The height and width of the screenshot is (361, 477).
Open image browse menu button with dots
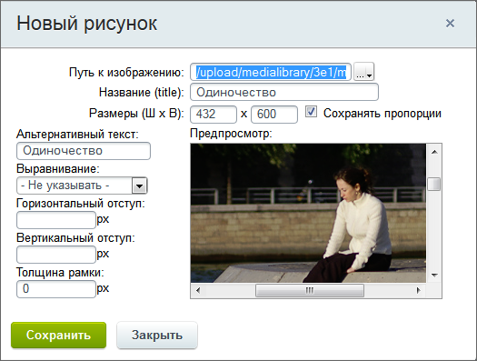(364, 72)
